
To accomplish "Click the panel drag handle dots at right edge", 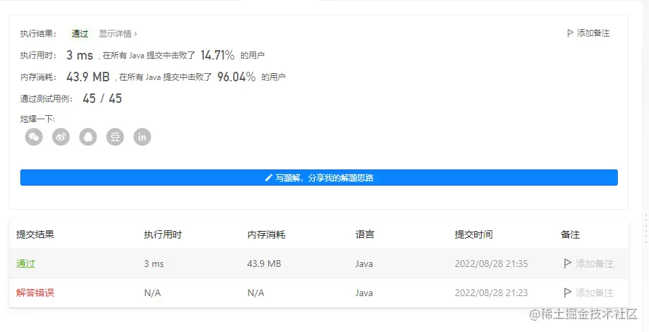I will tap(646, 228).
